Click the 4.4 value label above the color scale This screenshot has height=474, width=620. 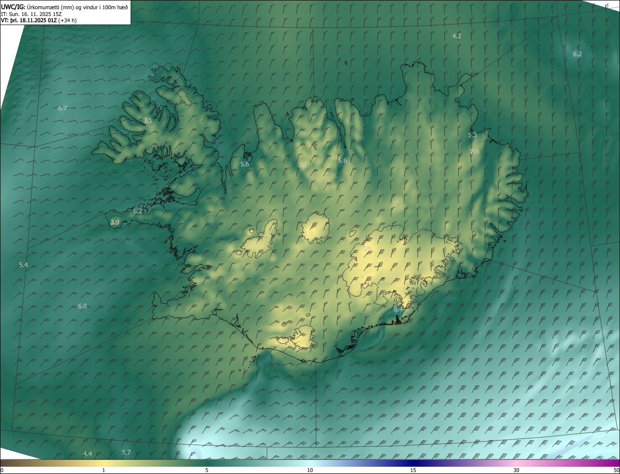tap(87, 454)
